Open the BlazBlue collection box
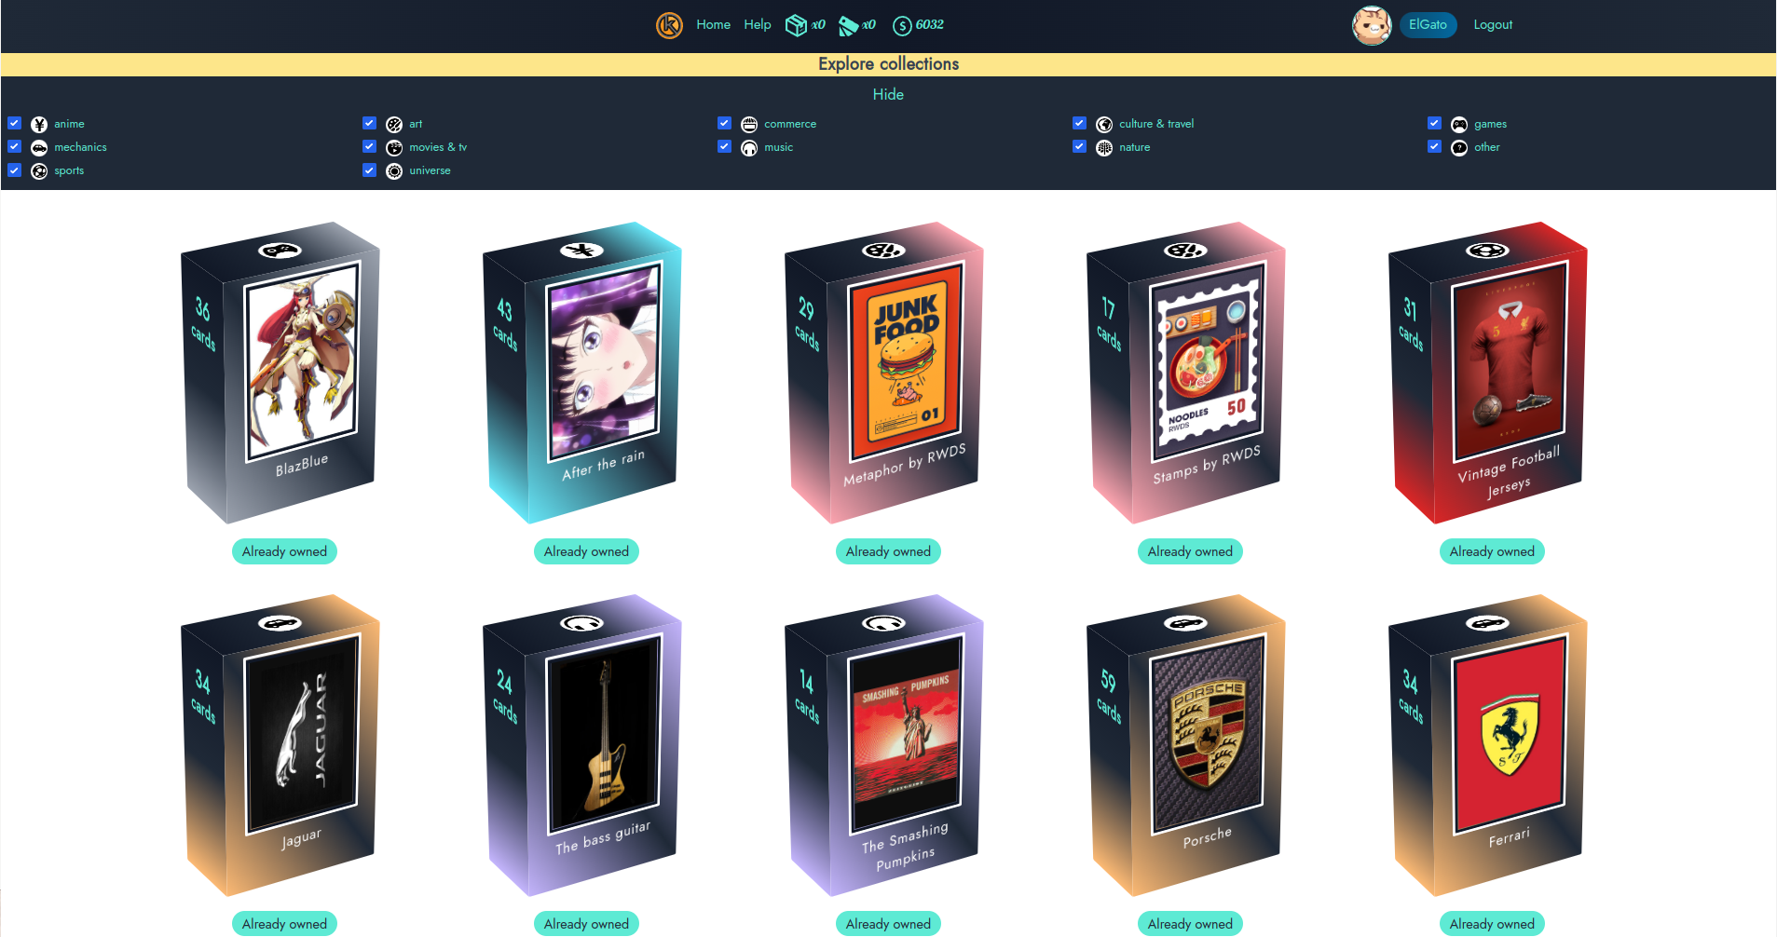 (x=280, y=373)
